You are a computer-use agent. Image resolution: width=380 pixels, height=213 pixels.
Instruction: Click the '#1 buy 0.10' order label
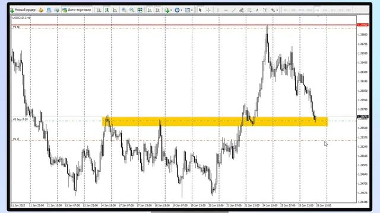[20, 120]
